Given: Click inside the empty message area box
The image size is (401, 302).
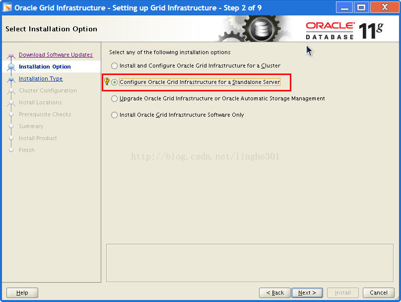Looking at the screenshot, I should pyautogui.click(x=250, y=263).
